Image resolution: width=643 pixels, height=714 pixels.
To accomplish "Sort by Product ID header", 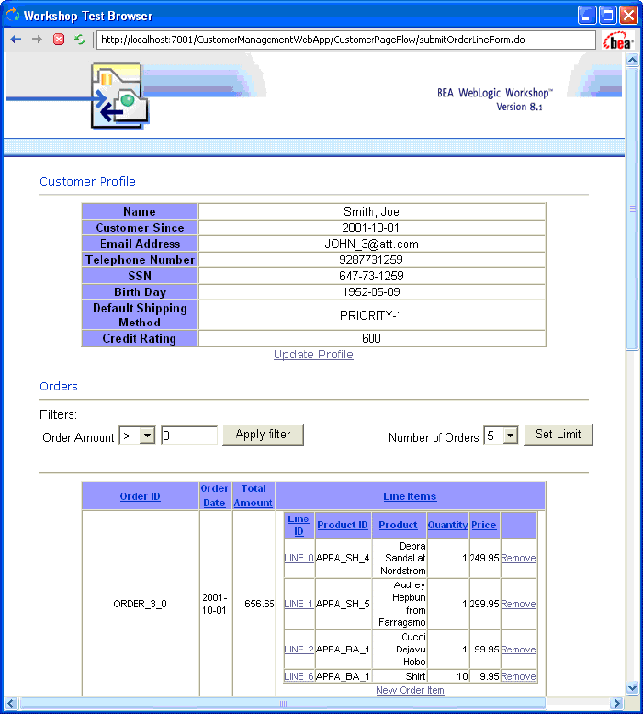I will coord(343,525).
